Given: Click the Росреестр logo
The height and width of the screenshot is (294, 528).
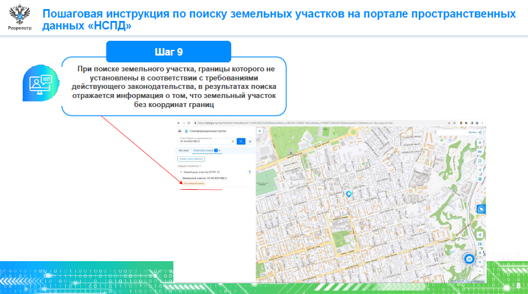Looking at the screenshot, I should pos(19,17).
